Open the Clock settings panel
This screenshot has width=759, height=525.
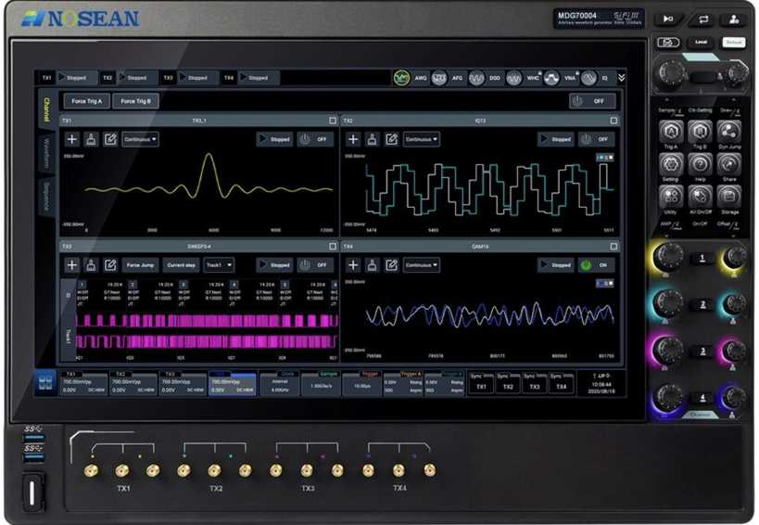(279, 384)
